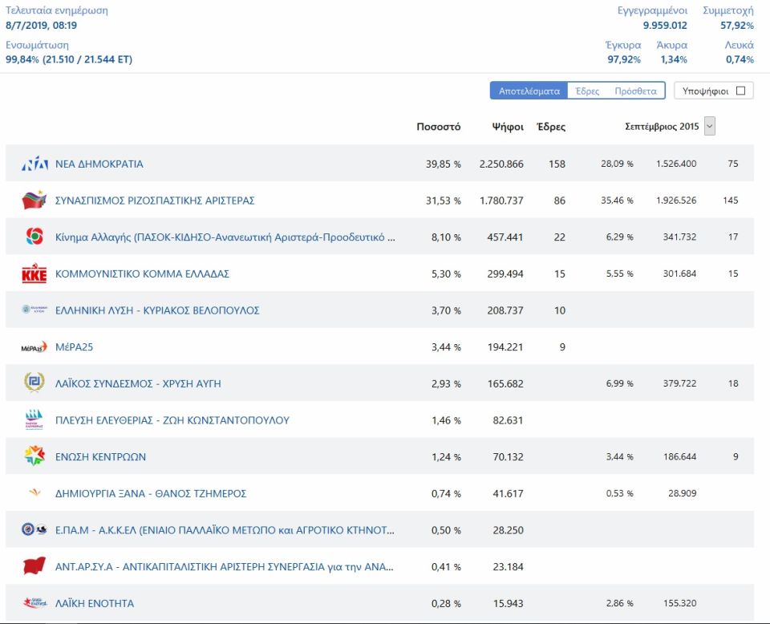Click the 145 seats figure from 2015
The height and width of the screenshot is (624, 770).
point(731,200)
